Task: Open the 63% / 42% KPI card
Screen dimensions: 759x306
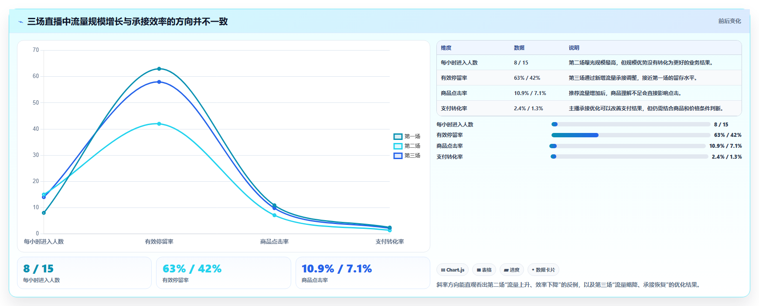Action: coord(223,273)
